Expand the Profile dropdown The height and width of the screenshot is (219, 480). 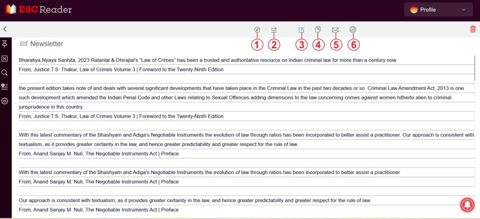pyautogui.click(x=438, y=9)
